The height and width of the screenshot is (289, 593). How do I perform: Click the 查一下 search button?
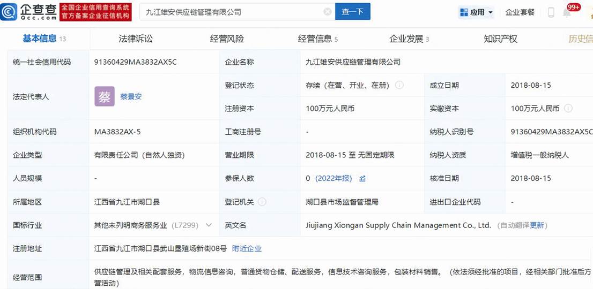coord(352,12)
